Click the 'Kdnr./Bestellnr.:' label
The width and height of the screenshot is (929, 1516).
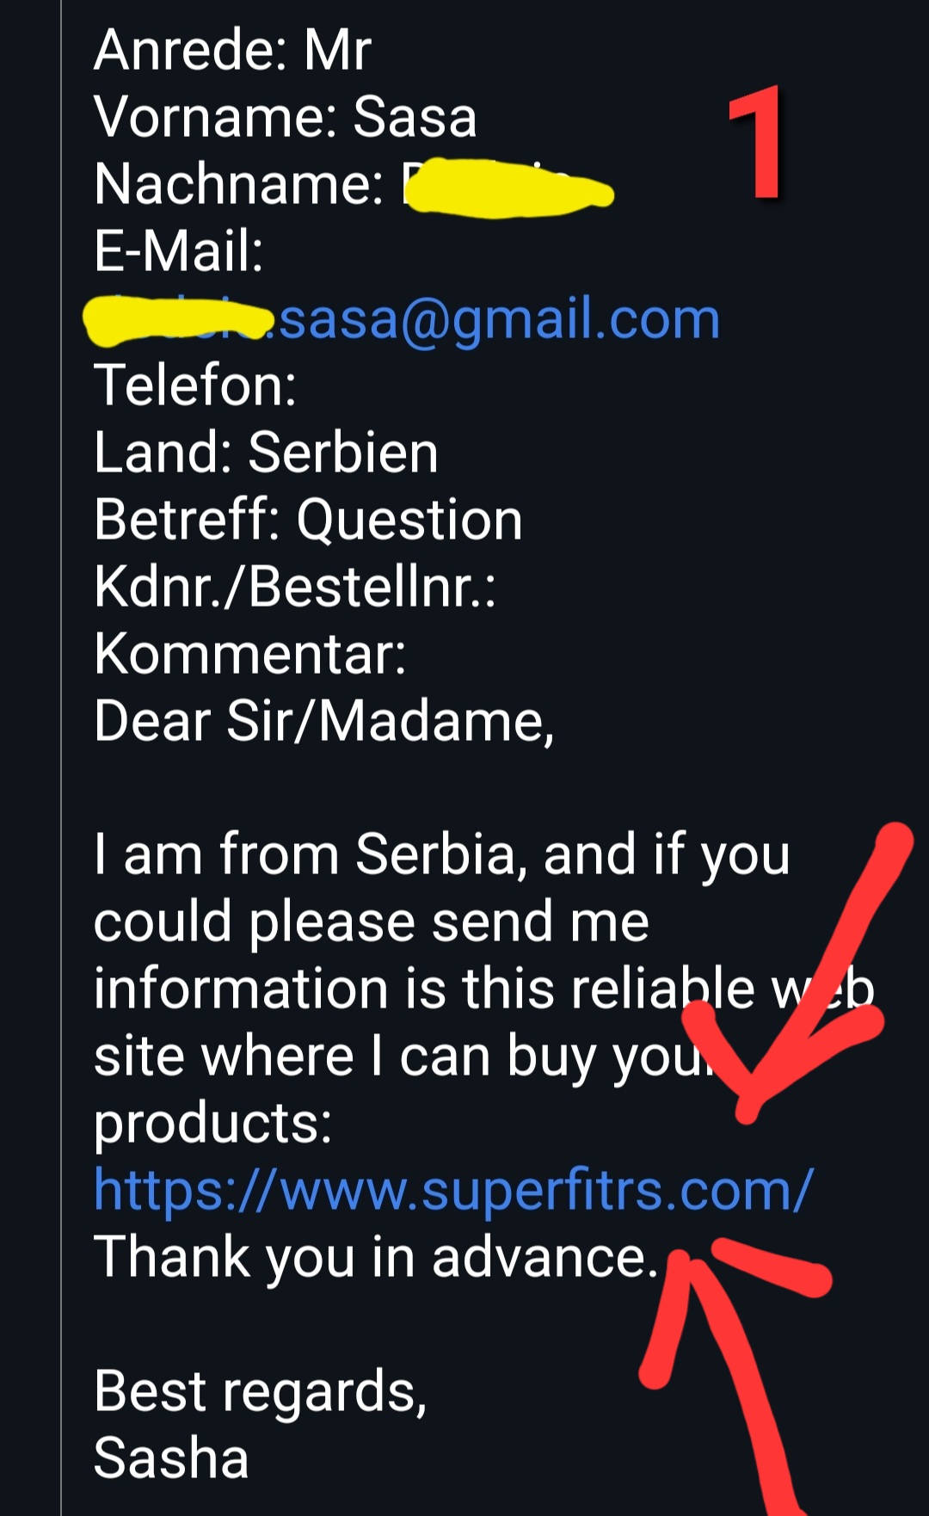[295, 587]
